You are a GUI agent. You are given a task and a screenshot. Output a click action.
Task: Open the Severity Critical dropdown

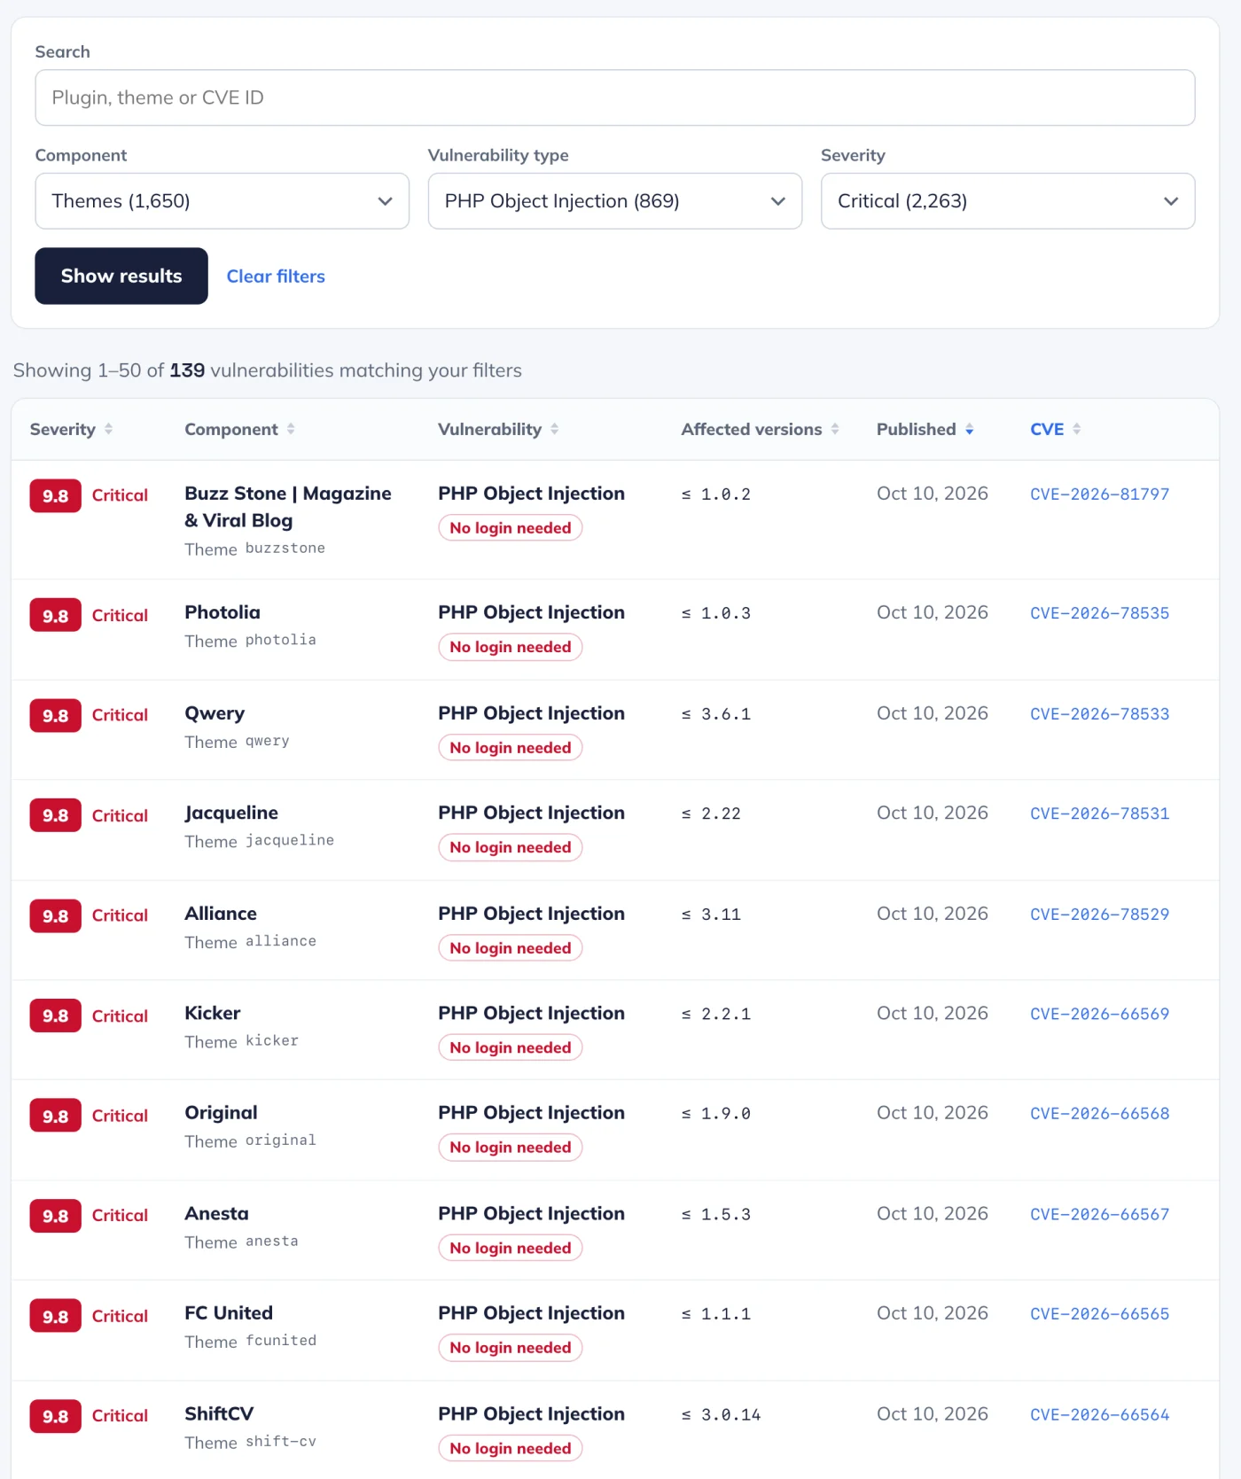pyautogui.click(x=1007, y=201)
